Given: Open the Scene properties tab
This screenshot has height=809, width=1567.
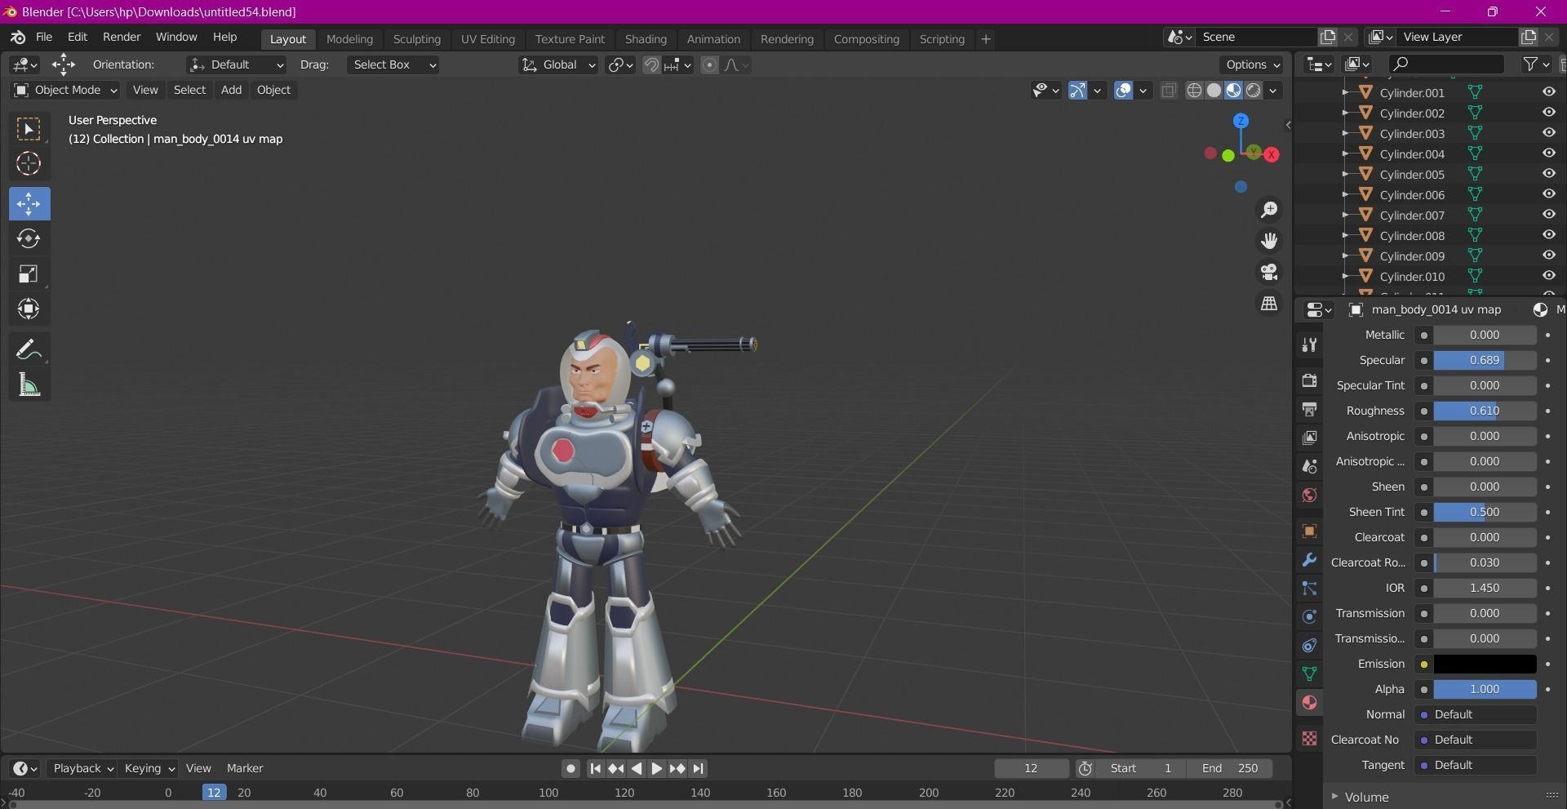Looking at the screenshot, I should 1309,466.
